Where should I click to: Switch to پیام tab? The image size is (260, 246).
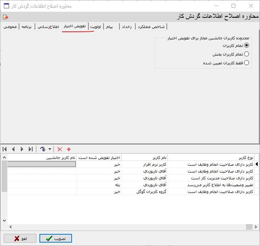(x=110, y=26)
